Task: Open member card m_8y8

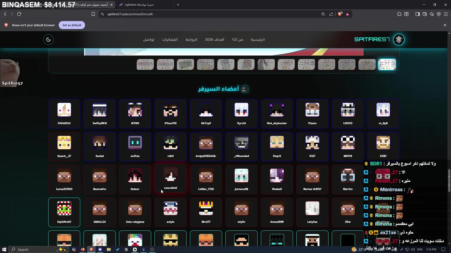Action: [x=383, y=114]
